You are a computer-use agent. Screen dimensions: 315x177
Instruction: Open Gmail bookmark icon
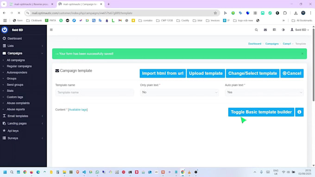tap(120, 20)
